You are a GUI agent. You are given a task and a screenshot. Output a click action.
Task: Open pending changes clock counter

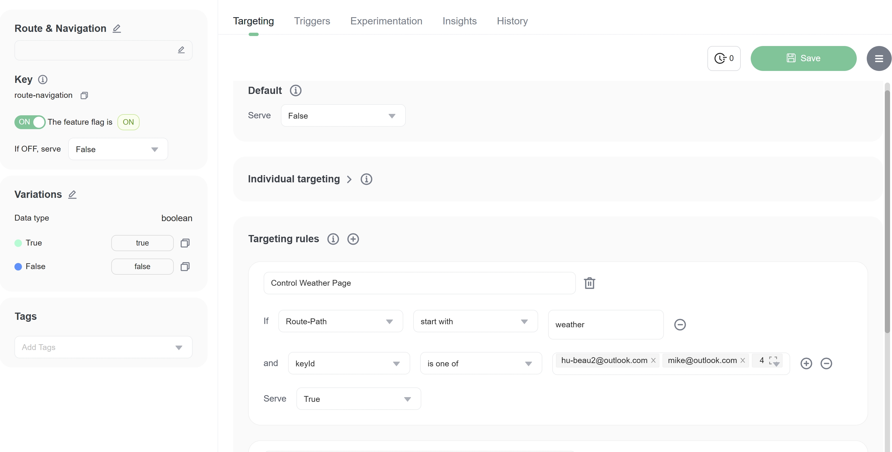click(x=724, y=58)
